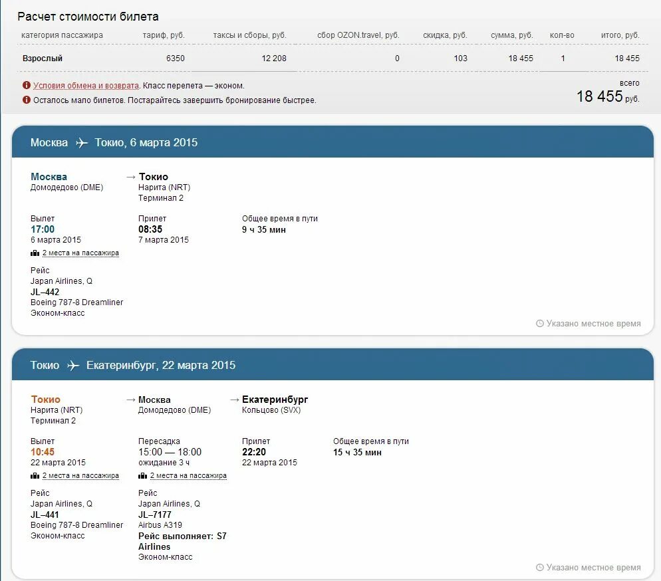Open baggage allowance link for 10:45 departure
Viewport: 661px width, 581px height.
(x=80, y=475)
